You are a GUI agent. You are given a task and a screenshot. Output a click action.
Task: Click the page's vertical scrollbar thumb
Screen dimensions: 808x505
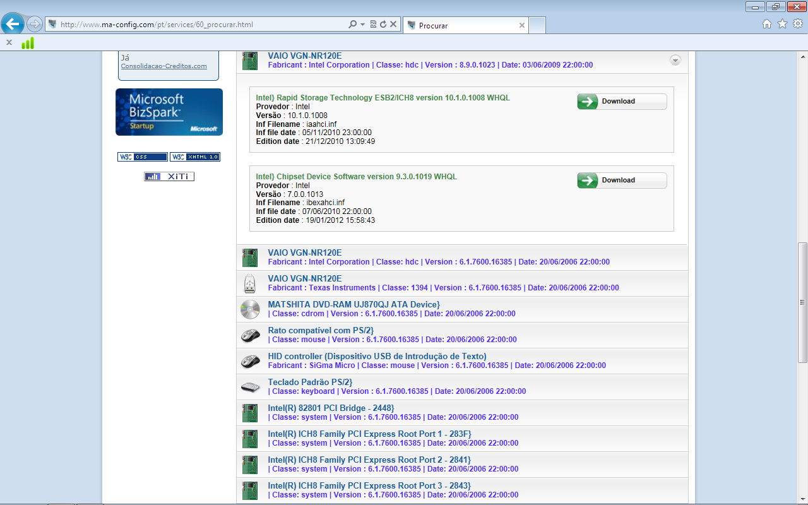[x=802, y=302]
